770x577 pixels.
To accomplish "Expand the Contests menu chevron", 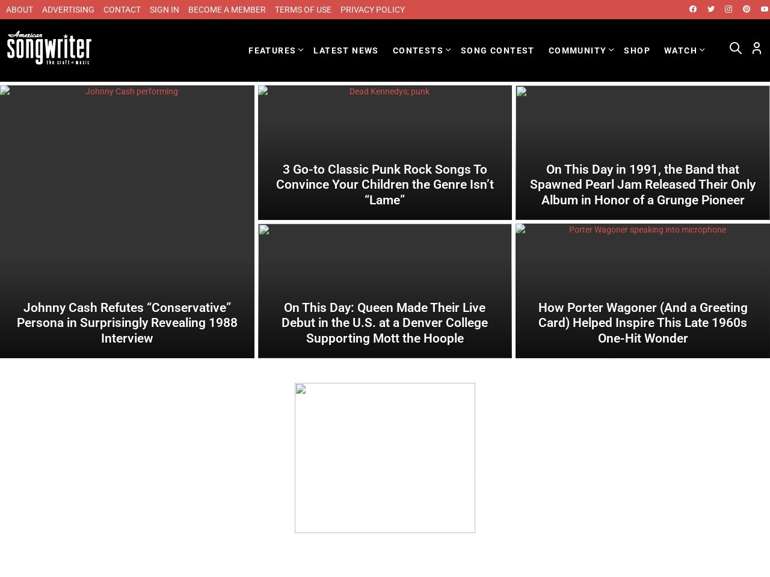I will (x=448, y=50).
